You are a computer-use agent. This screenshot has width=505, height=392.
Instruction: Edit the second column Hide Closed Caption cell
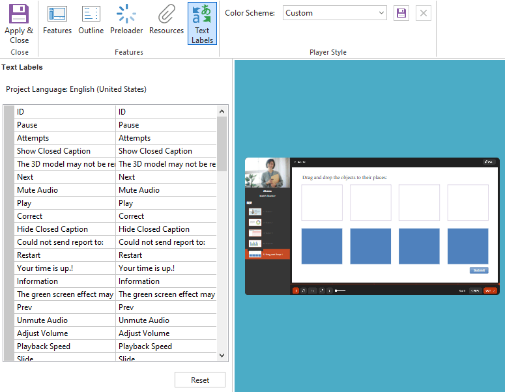point(166,229)
